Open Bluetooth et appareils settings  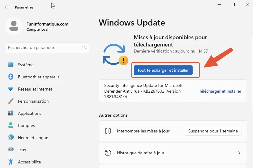[x=47, y=77]
